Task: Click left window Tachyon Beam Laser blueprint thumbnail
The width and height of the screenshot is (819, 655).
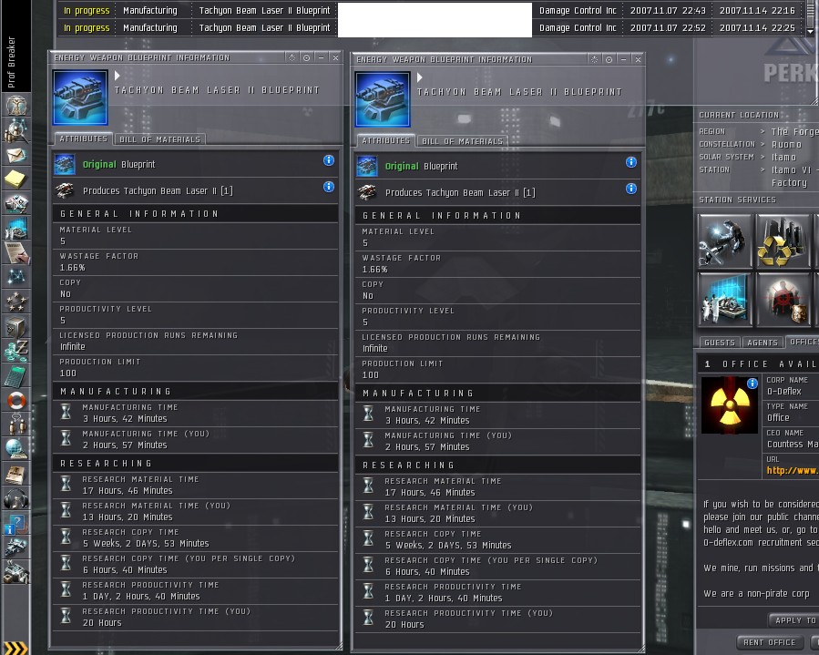Action: (80, 97)
